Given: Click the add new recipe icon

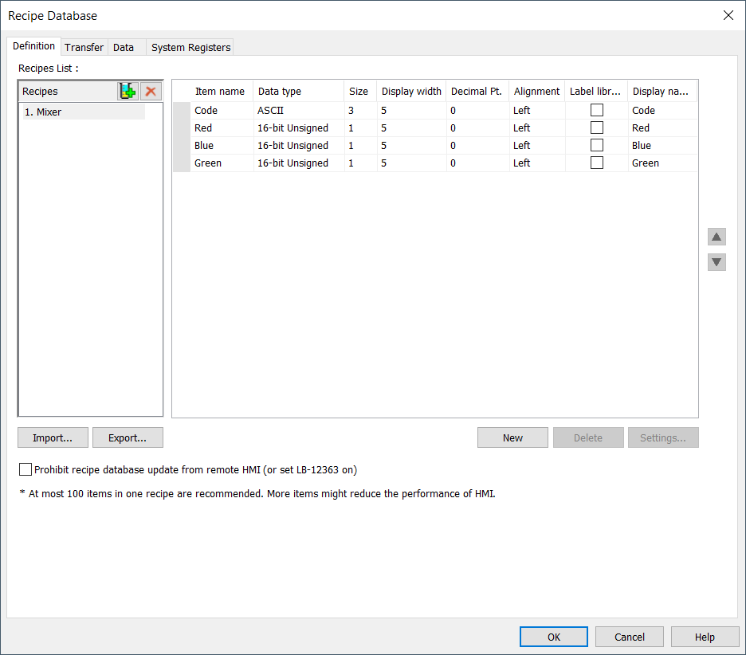Looking at the screenshot, I should tap(128, 91).
